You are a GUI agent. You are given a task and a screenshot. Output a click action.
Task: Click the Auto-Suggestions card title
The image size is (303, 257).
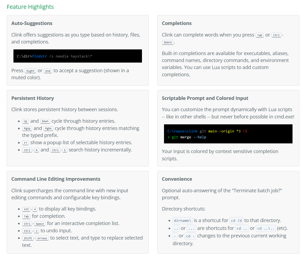coord(32,23)
